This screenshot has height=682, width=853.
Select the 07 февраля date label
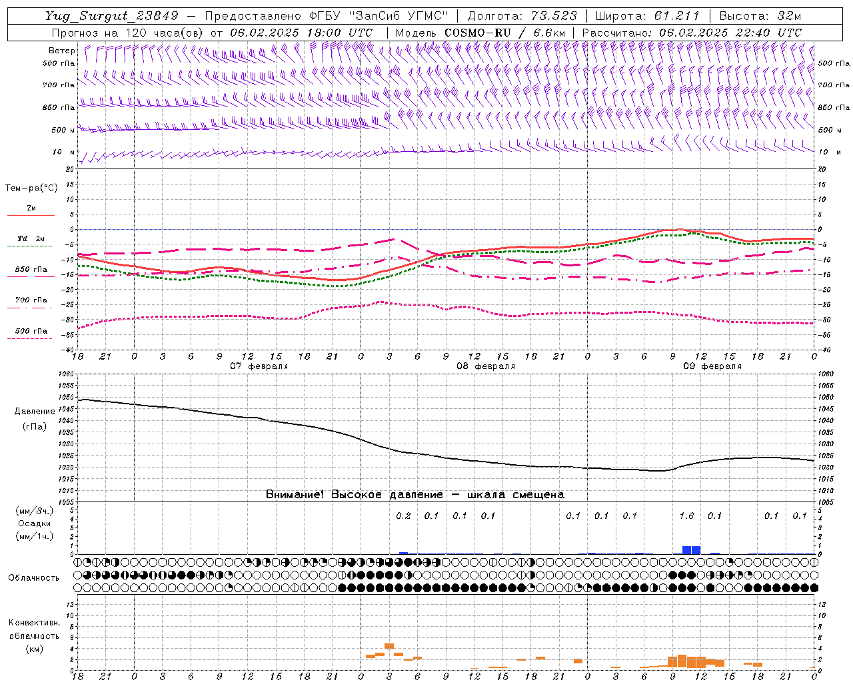coord(259,366)
